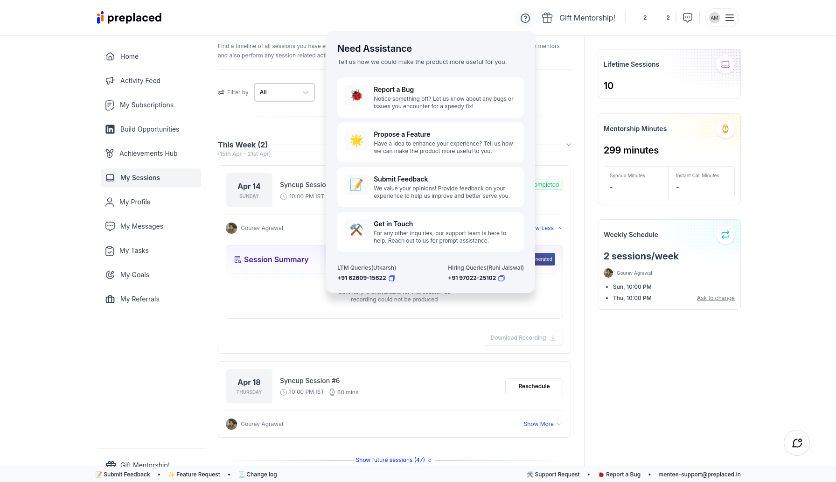The width and height of the screenshot is (836, 482).
Task: Open My Referrals in sidebar
Action: click(151, 299)
